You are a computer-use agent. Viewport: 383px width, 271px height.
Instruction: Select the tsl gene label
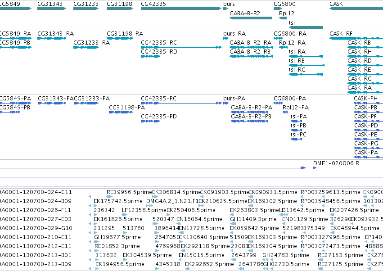292,23
